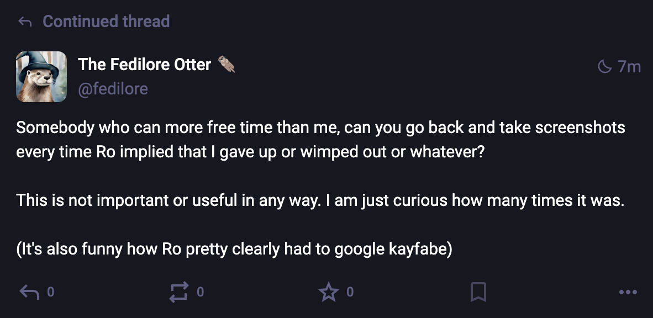
Task: Click the @fedilore handle
Action: 113,88
